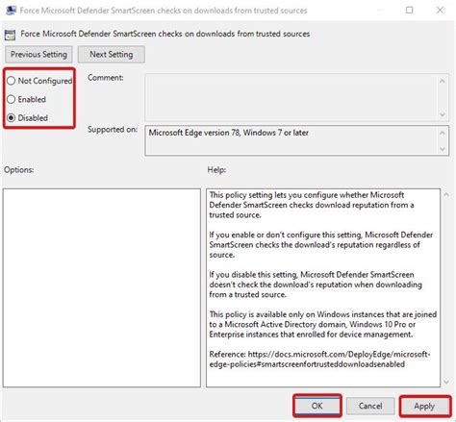Click the Comment box scroll up arrow
Image resolution: width=456 pixels, height=422 pixels.
(443, 82)
